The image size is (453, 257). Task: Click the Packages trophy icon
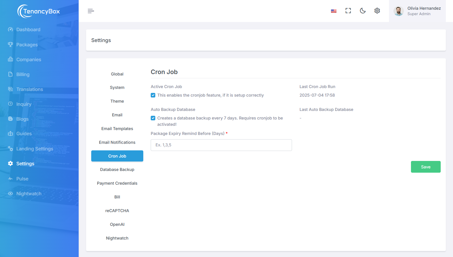point(11,44)
